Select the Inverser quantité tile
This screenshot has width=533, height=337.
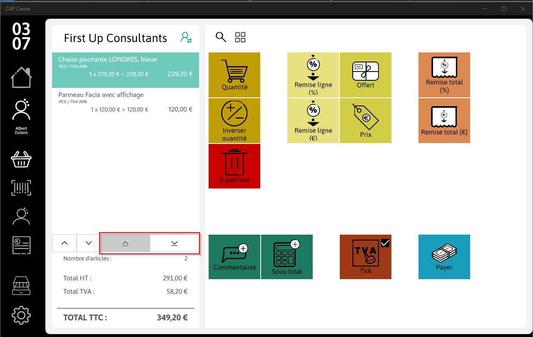coord(234,121)
